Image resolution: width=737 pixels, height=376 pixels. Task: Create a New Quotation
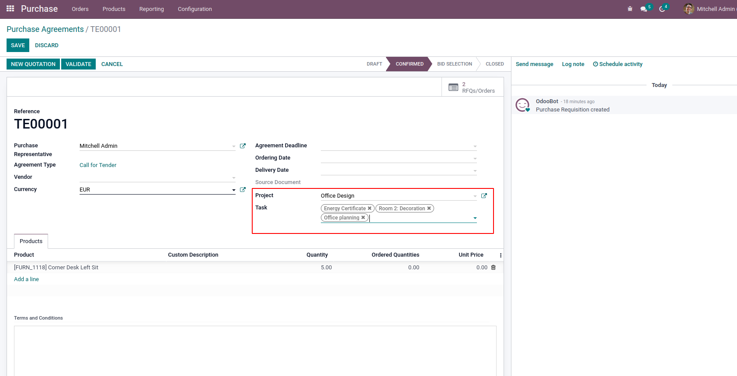[33, 64]
